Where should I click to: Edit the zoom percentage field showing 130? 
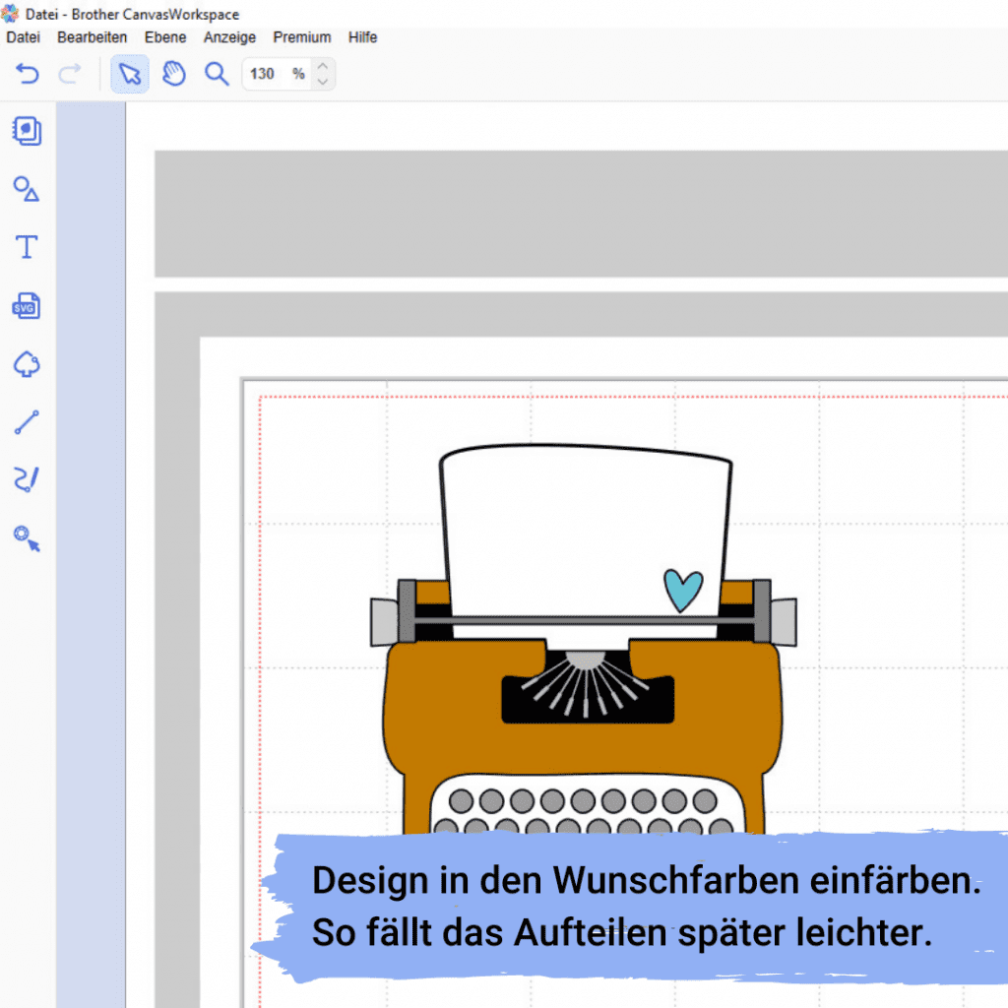pyautogui.click(x=264, y=73)
